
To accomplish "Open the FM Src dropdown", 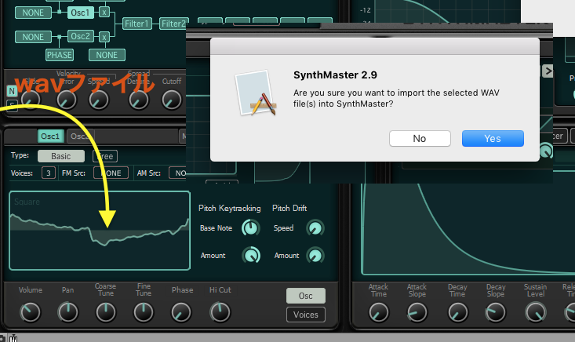I will click(111, 173).
